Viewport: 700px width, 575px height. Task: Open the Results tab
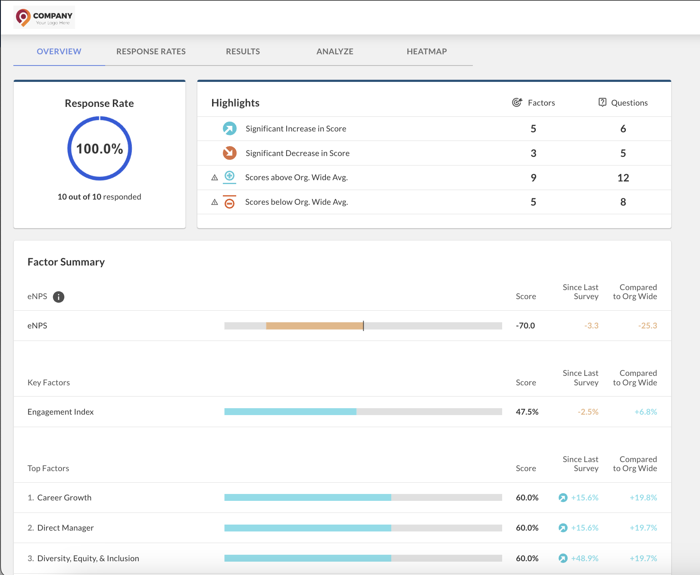243,51
